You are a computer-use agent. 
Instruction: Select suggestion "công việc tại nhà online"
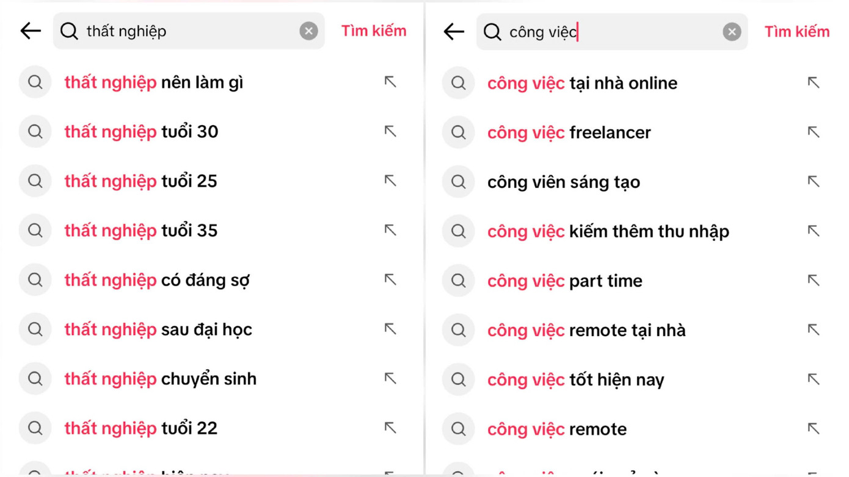[x=582, y=83]
